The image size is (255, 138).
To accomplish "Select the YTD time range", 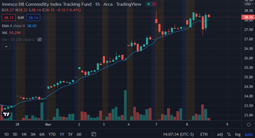I will [x=52, y=134].
